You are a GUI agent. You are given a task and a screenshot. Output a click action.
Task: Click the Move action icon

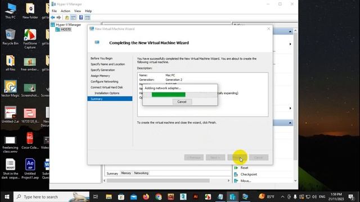[236, 181]
